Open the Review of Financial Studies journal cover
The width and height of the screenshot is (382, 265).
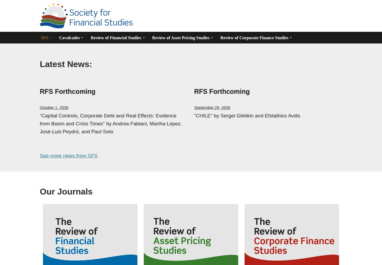click(x=90, y=235)
